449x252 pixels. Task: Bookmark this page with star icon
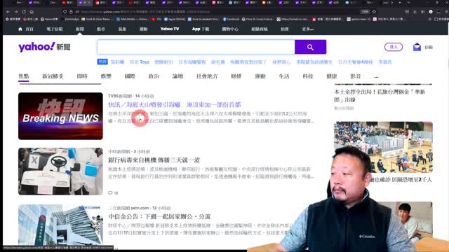pos(374,12)
